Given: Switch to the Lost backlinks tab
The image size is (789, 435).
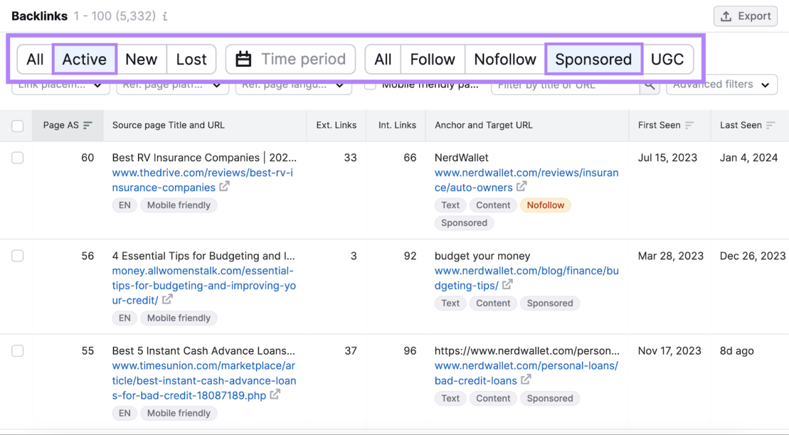Looking at the screenshot, I should click(x=191, y=59).
